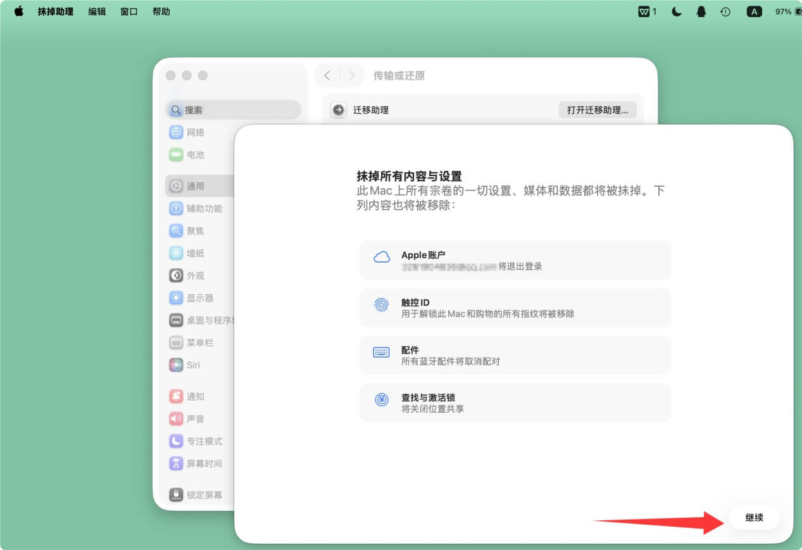Click the 辅助功能 sidebar icon
The image size is (802, 550).
[x=176, y=208]
